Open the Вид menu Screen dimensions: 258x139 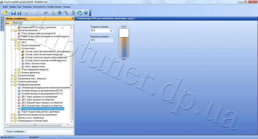pyautogui.click(x=19, y=7)
